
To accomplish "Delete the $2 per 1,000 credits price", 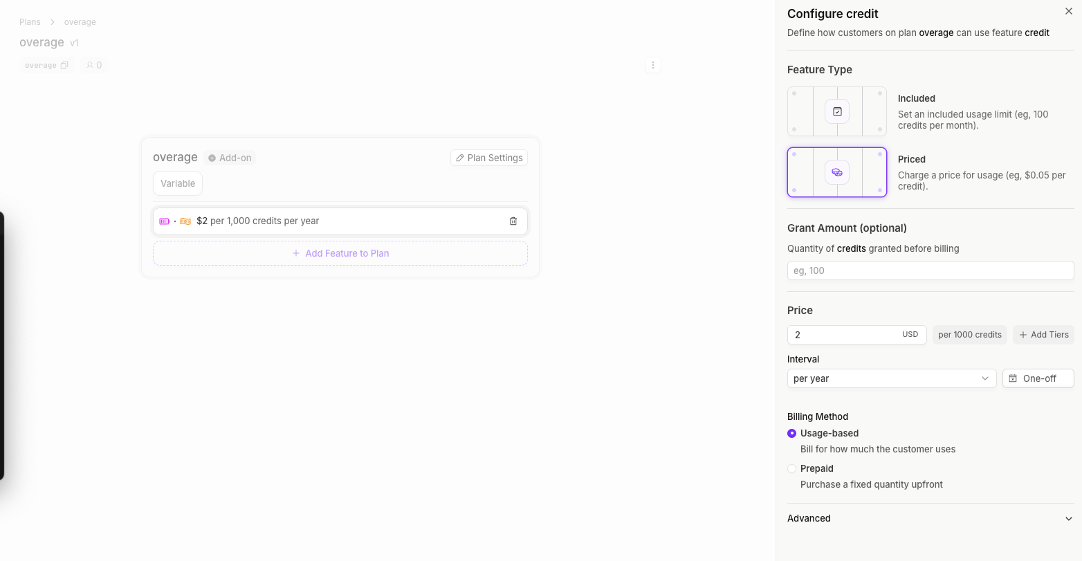I will tap(513, 221).
